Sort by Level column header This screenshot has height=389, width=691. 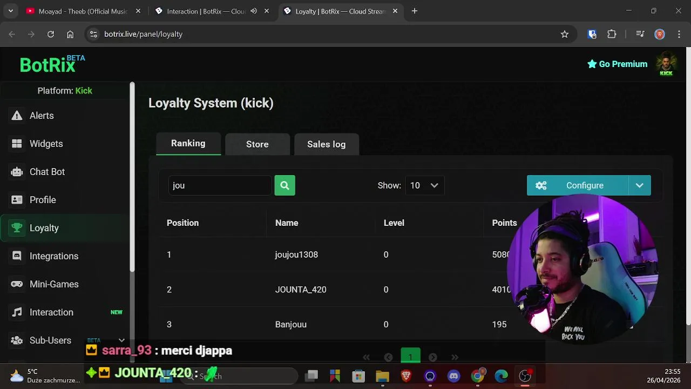tap(394, 223)
